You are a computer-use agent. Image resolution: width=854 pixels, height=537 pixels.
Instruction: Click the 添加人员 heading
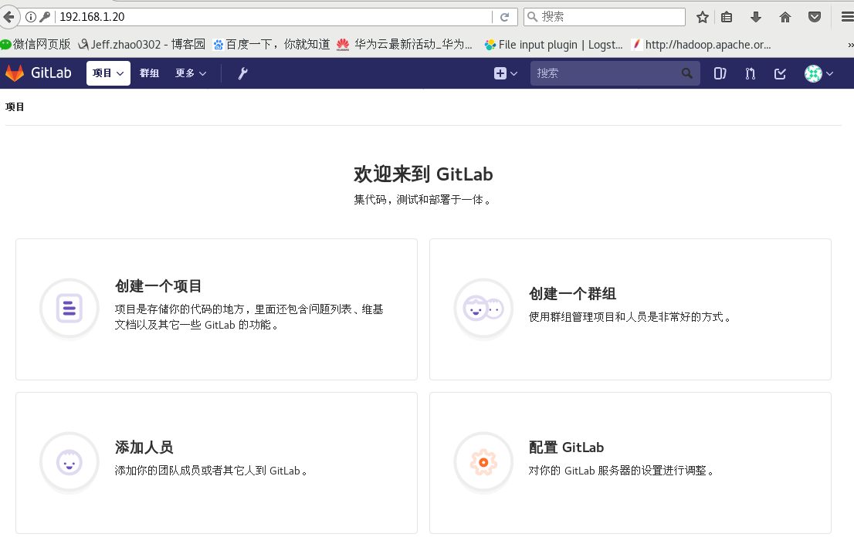tap(144, 447)
